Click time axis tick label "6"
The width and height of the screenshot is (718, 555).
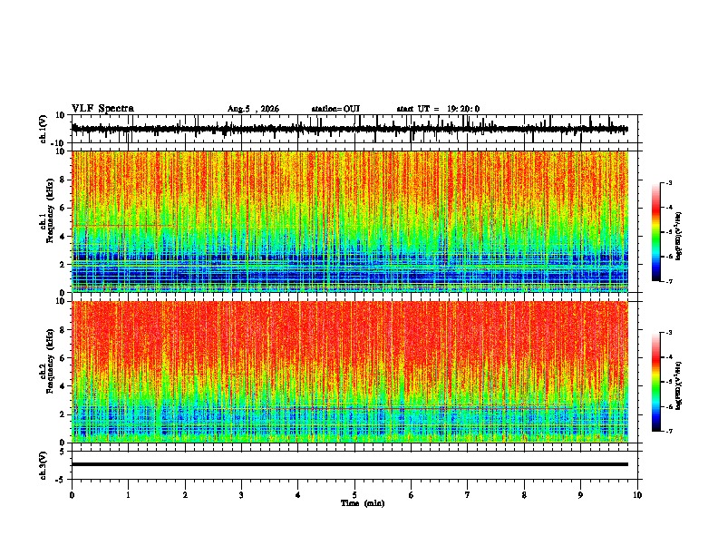point(412,495)
